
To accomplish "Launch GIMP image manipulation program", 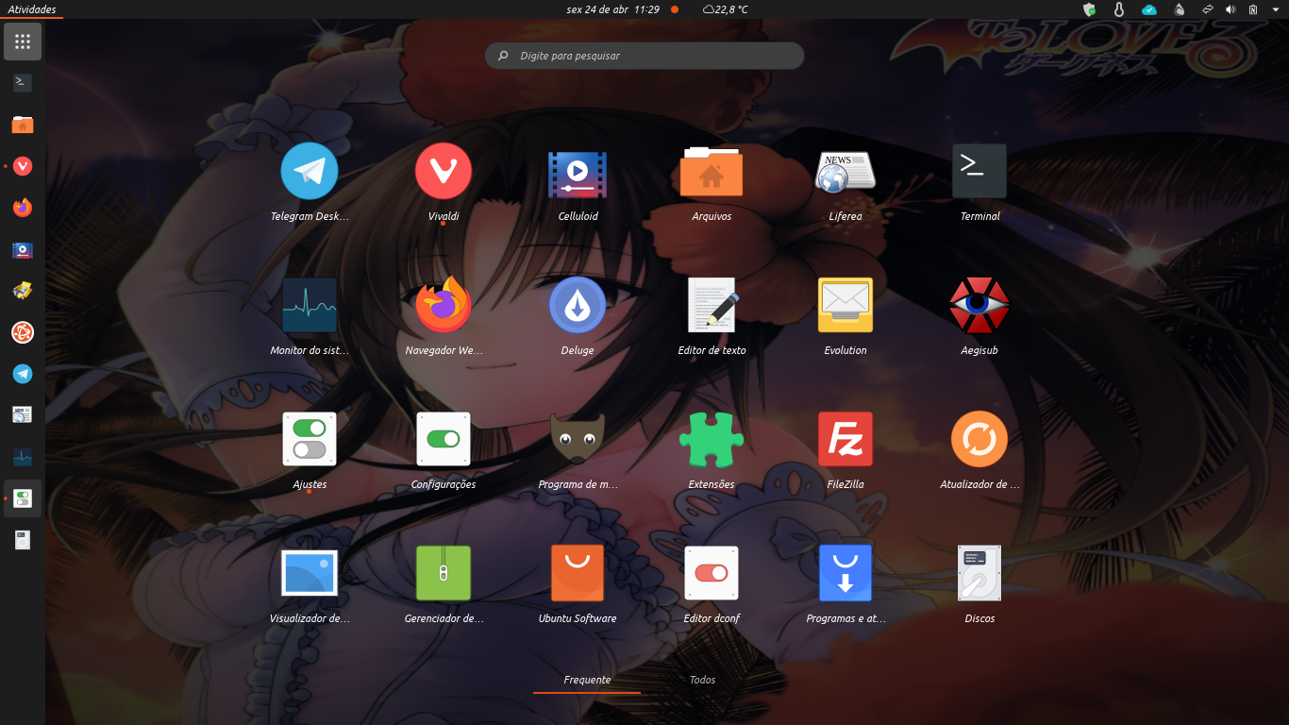I will (578, 440).
